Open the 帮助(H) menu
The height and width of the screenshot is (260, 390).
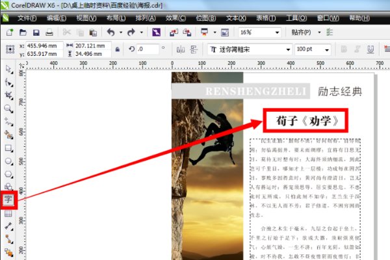coord(359,18)
